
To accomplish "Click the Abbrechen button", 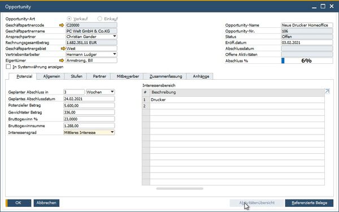I will tap(46, 203).
